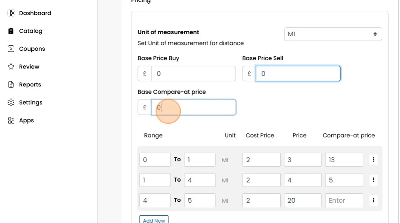The image size is (400, 223).
Task: Expand the Unit of measurement MI dropdown
Action: (x=333, y=34)
